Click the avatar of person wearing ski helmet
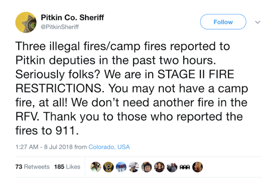This screenshot has height=182, width=277. (x=146, y=167)
